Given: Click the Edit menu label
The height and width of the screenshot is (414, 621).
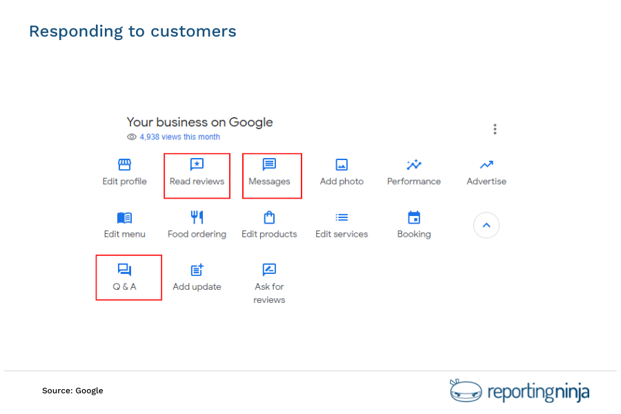Looking at the screenshot, I should point(124,234).
